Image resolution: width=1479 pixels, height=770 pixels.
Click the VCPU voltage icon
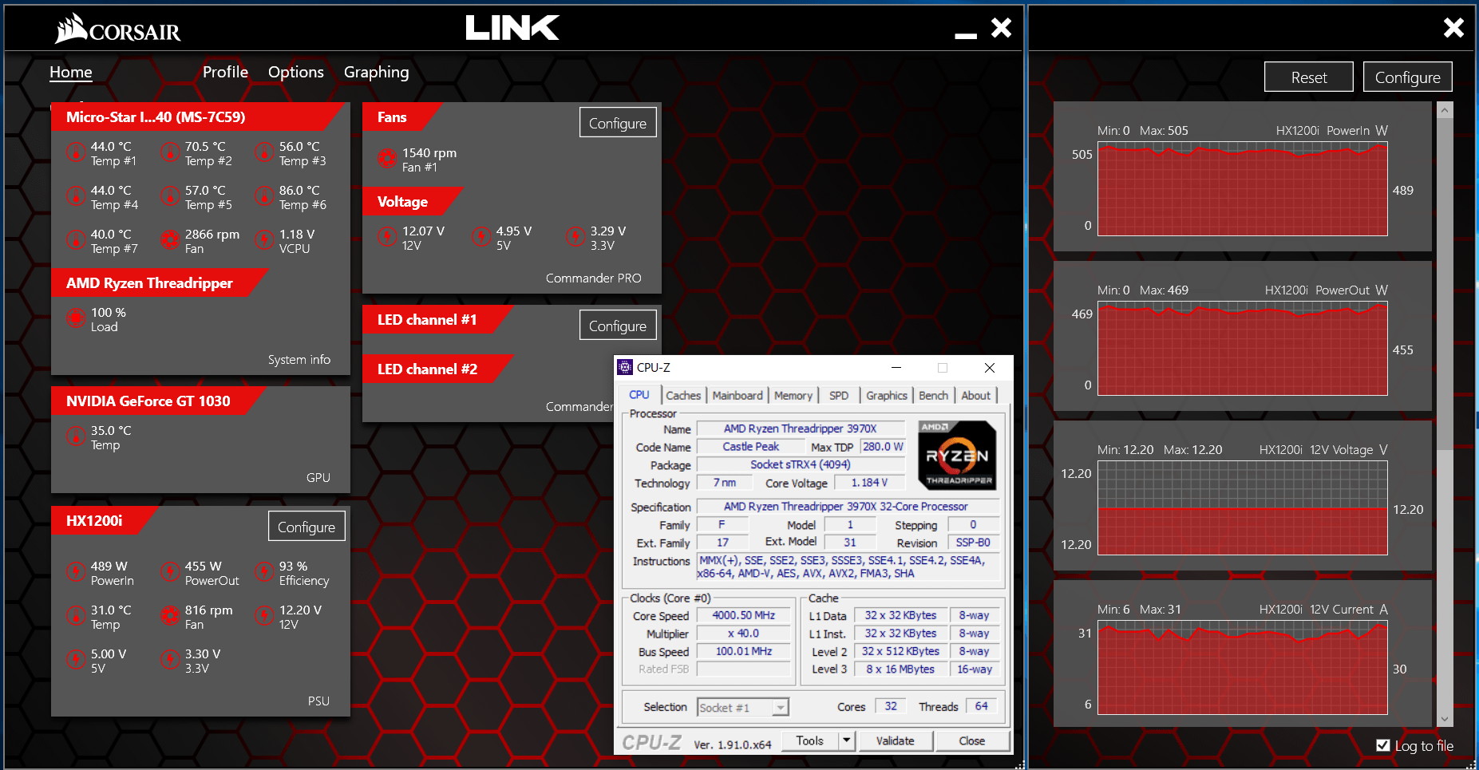click(263, 240)
